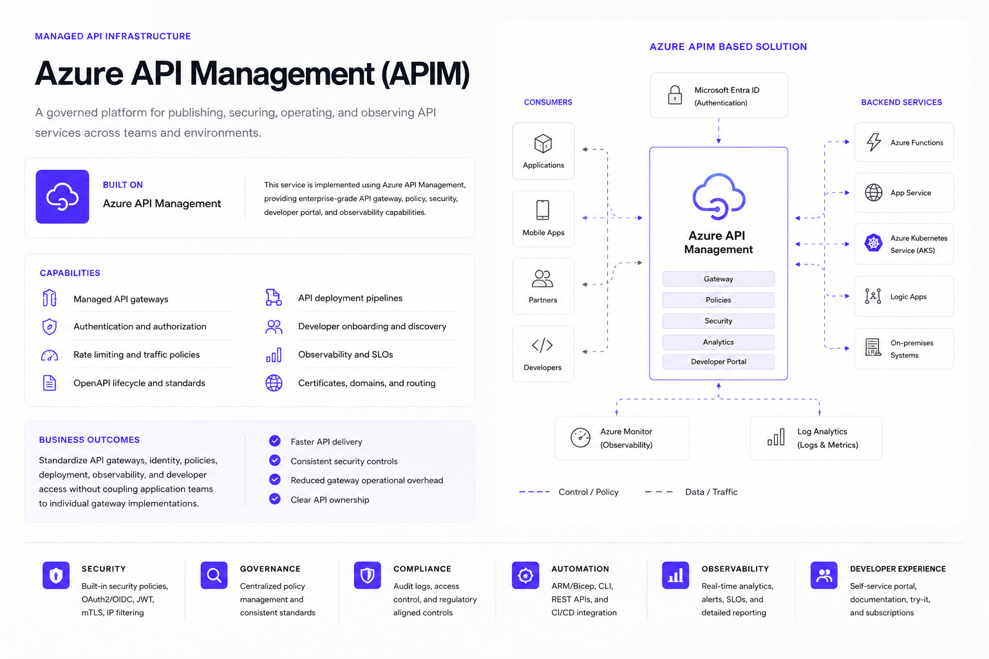
Task: Click the Compliance shield icon
Action: (368, 575)
